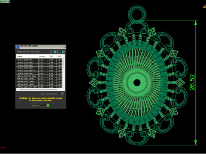The image size is (206, 154).
Task: Select the White Gold:14K PdW row
Action: (39, 87)
